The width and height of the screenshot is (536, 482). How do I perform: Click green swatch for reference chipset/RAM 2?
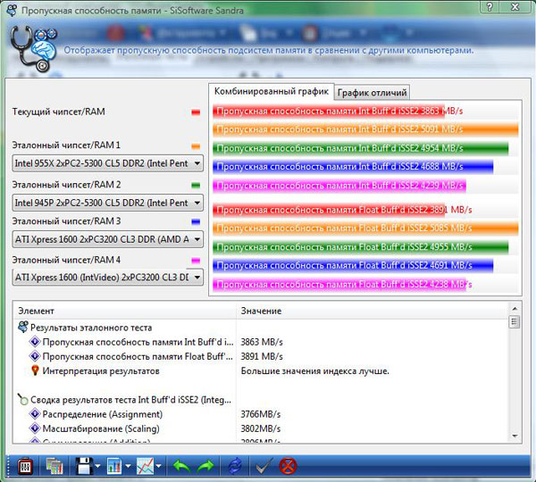(x=196, y=185)
